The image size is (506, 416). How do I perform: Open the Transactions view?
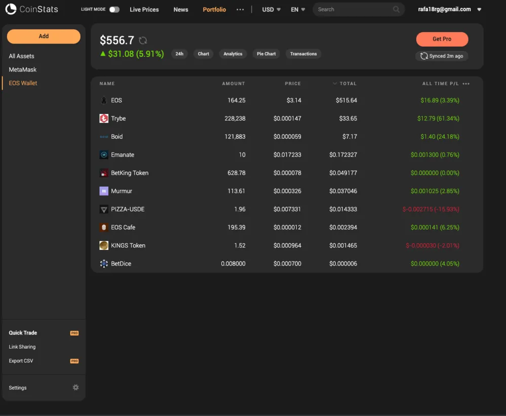(303, 54)
